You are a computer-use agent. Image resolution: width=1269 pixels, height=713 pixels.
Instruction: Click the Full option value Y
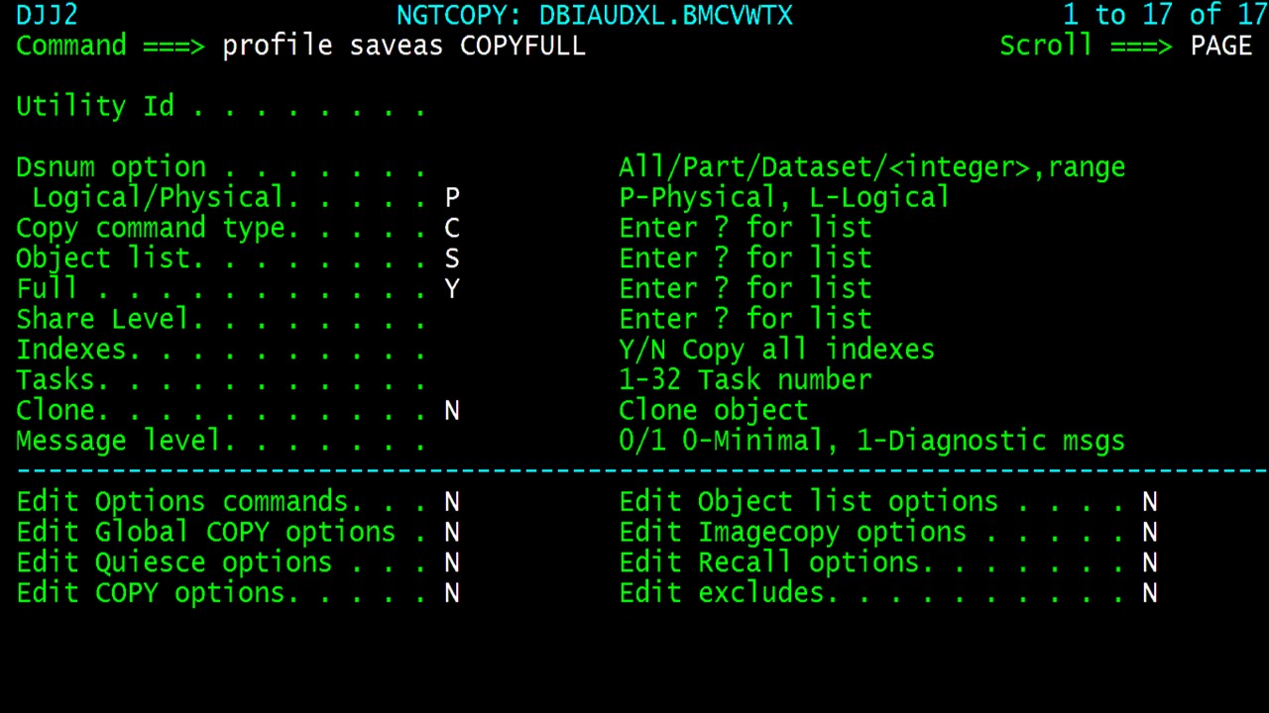pyautogui.click(x=452, y=289)
